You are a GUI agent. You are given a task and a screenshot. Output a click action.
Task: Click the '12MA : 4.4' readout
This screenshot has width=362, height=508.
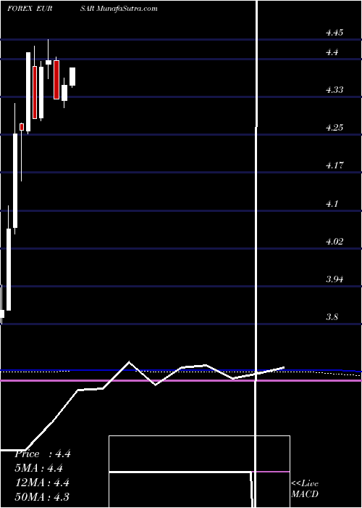pyautogui.click(x=43, y=483)
